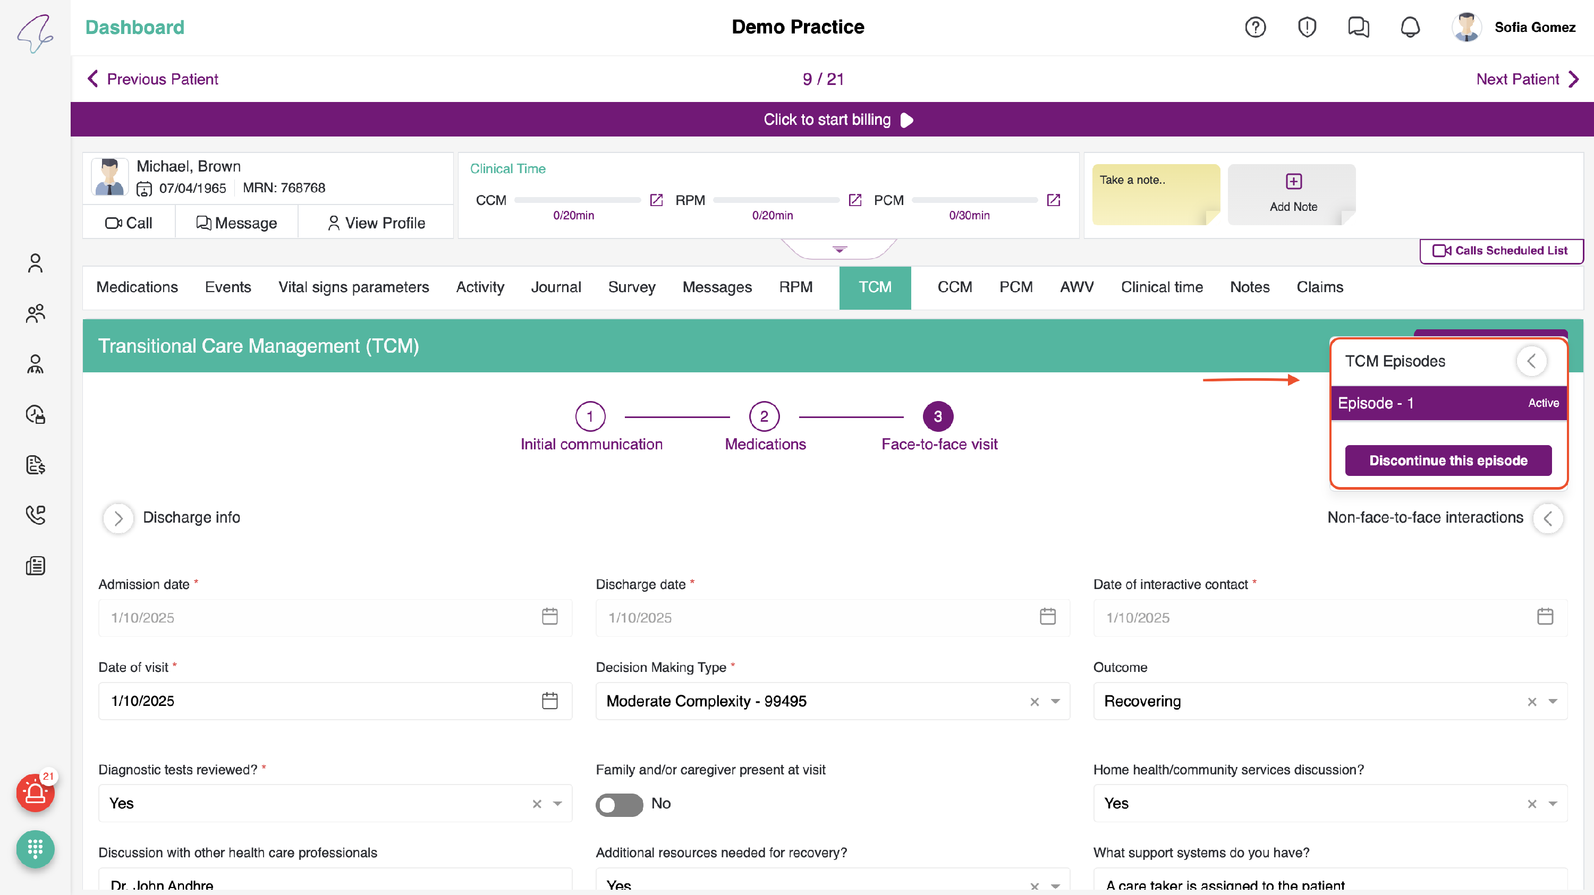This screenshot has height=895, width=1594.
Task: Click the help question mark icon
Action: [1255, 27]
